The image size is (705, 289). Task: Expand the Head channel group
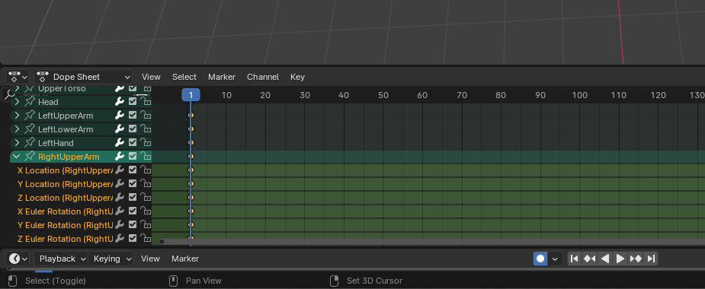click(17, 102)
